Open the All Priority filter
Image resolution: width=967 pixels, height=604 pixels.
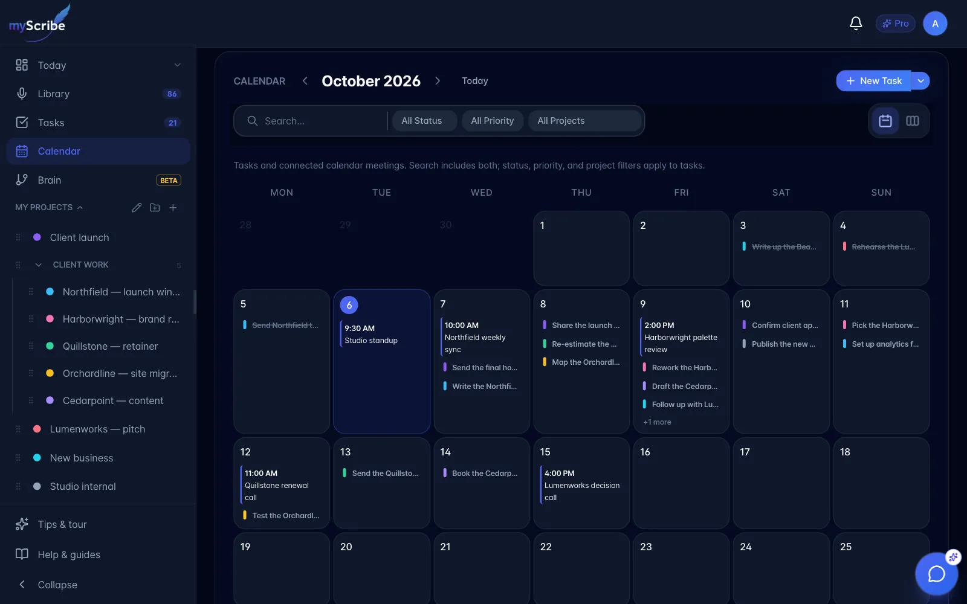493,121
